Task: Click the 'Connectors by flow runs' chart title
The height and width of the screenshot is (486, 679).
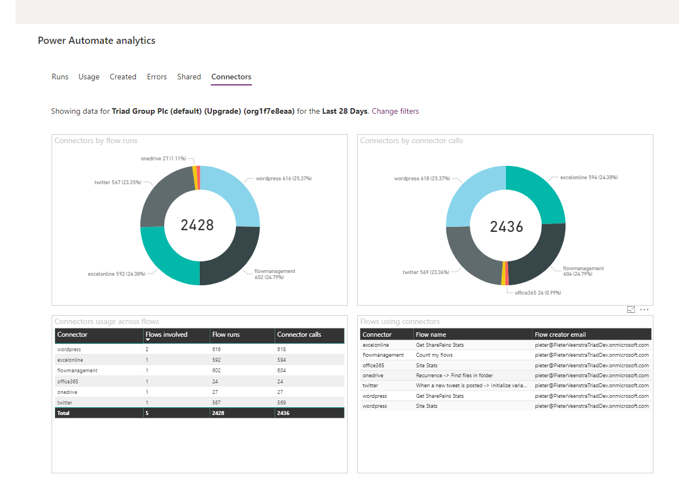Action: tap(96, 141)
